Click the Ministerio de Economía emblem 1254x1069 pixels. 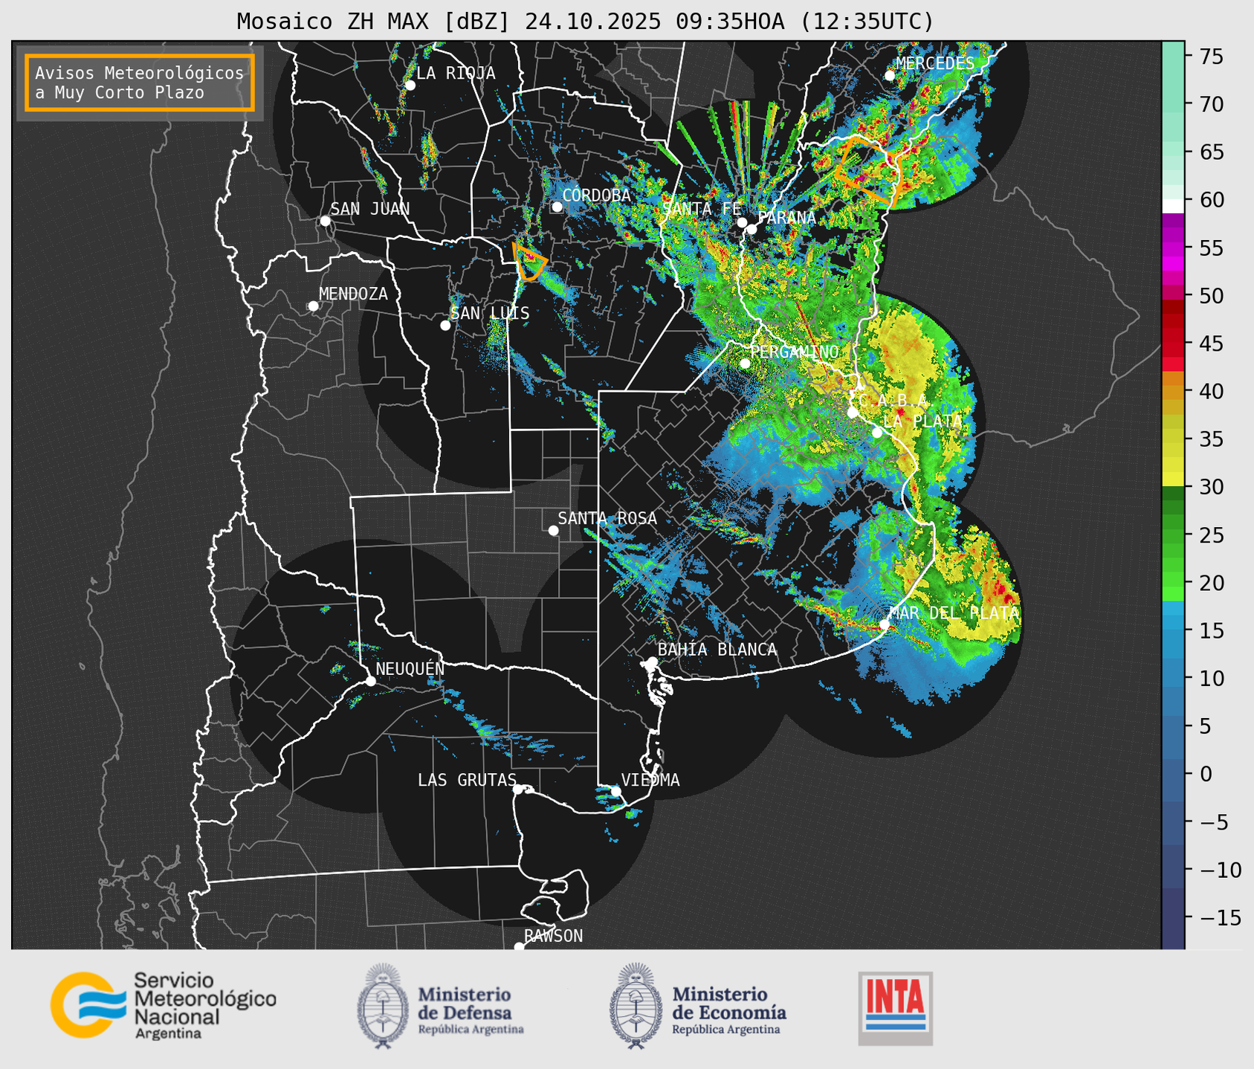636,1006
